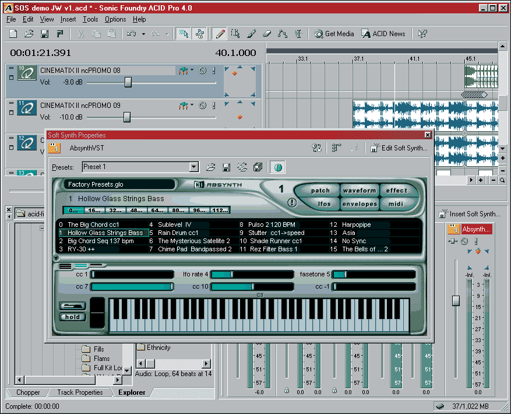511x414 pixels.
Task: Solo track CINEMATIX II ncPROMO 09
Action: point(214,106)
